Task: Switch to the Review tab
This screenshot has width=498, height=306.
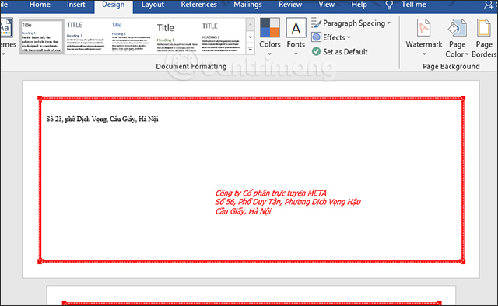Action: [x=290, y=5]
